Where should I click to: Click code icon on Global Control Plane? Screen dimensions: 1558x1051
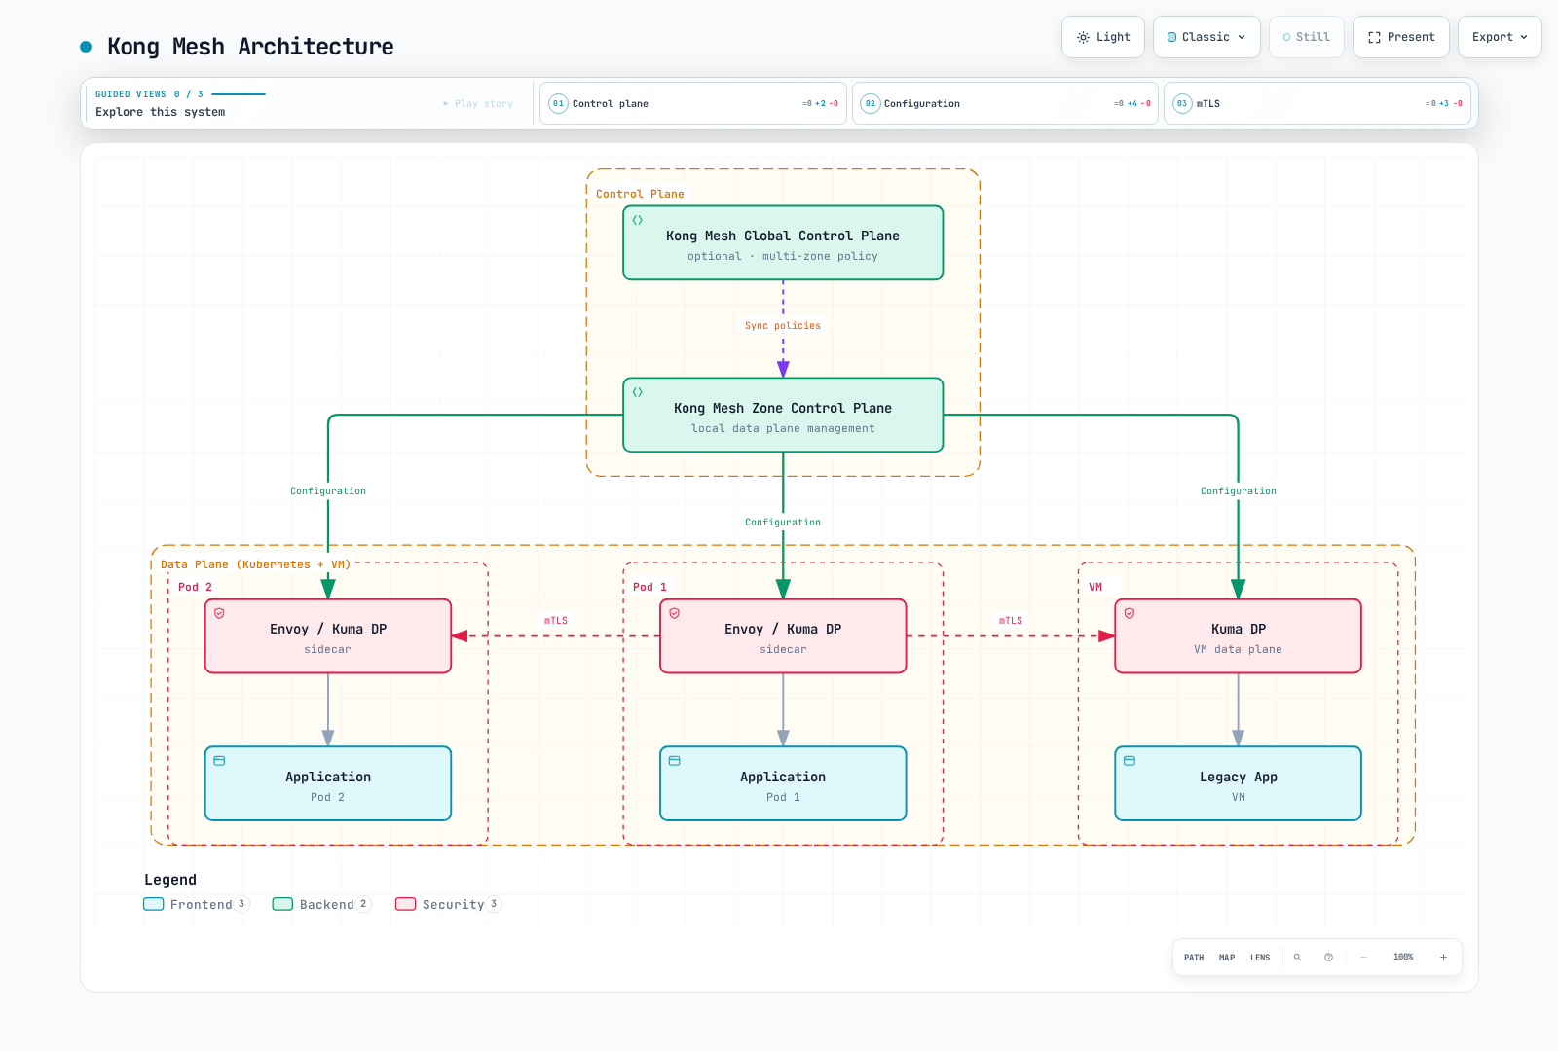(x=638, y=220)
